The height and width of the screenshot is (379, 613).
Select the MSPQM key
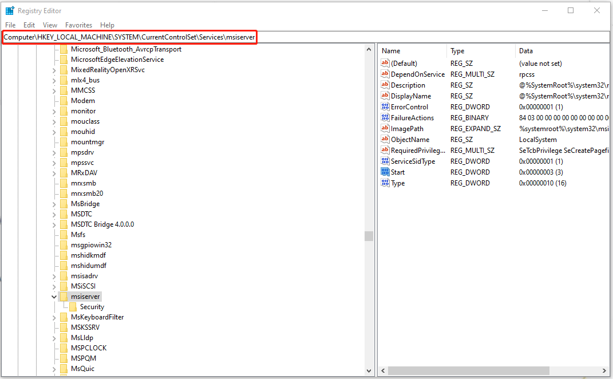[x=83, y=358]
